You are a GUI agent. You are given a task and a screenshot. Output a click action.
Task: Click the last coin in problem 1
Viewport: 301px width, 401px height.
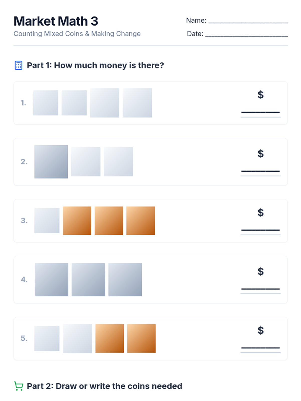click(x=137, y=103)
